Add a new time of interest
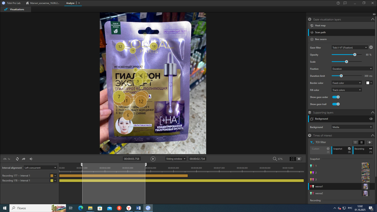Image resolution: width=377 pixels, height=212 pixels. click(370, 142)
